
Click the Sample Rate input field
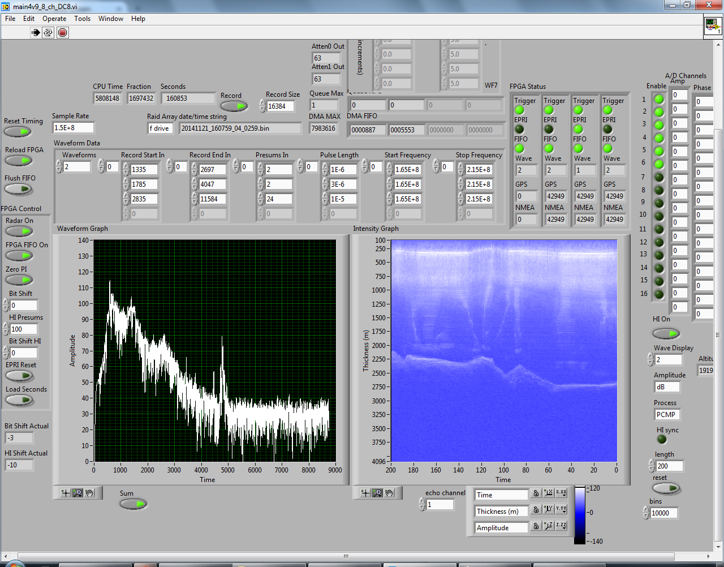click(73, 128)
